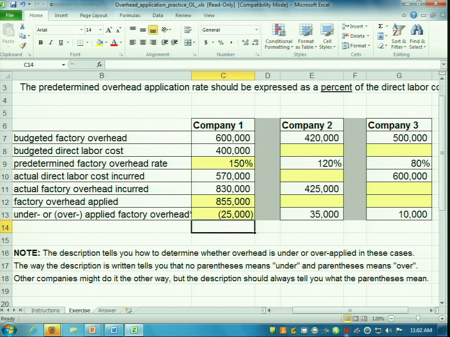Switch to the Answer sheet tab

107,311
